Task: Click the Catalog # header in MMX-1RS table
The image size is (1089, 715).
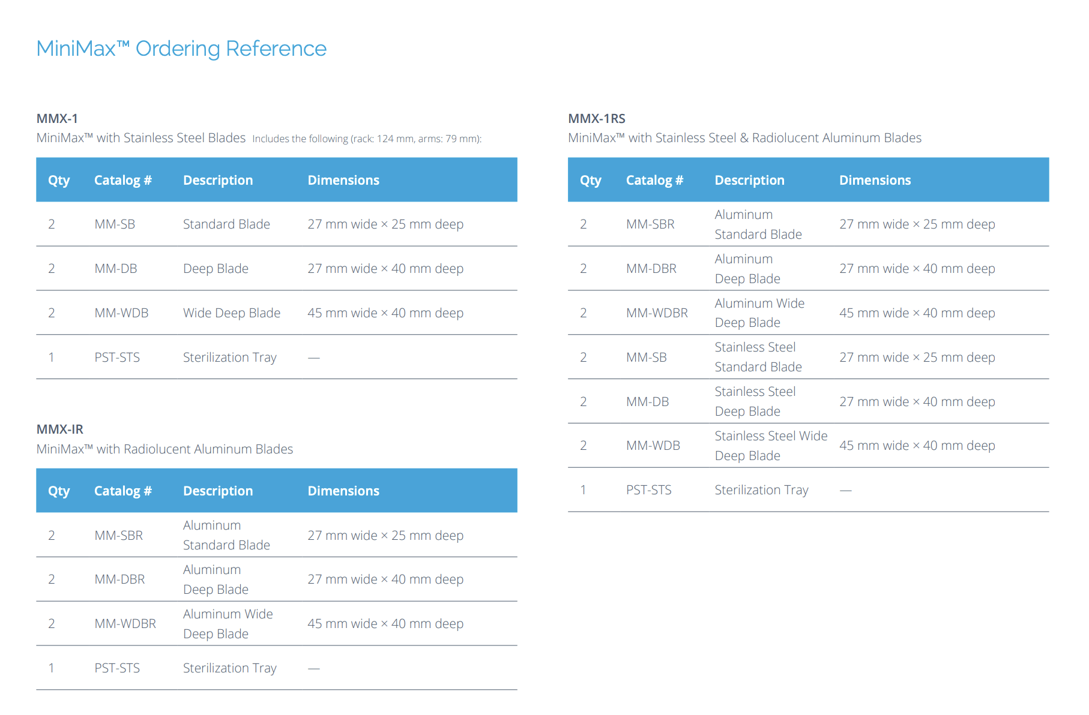Action: (x=654, y=181)
